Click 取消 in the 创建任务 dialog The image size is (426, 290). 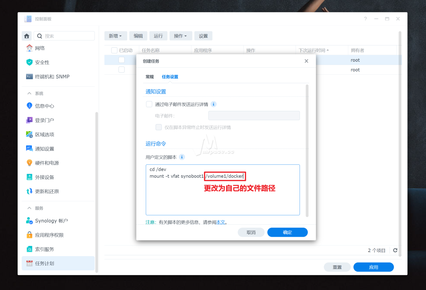click(251, 232)
